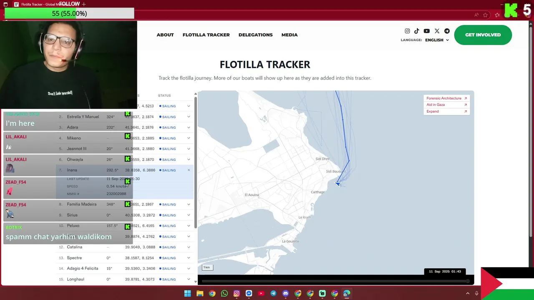
Task: Open the X (Twitter) social link in header
Action: tap(437, 31)
